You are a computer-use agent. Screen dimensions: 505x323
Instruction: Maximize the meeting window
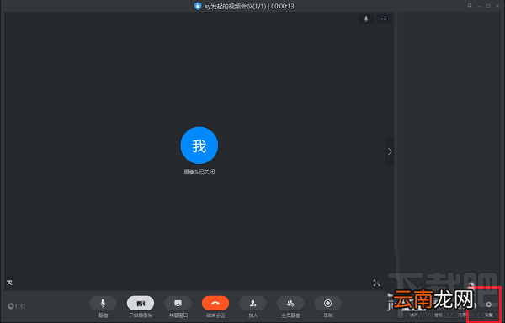click(x=488, y=6)
